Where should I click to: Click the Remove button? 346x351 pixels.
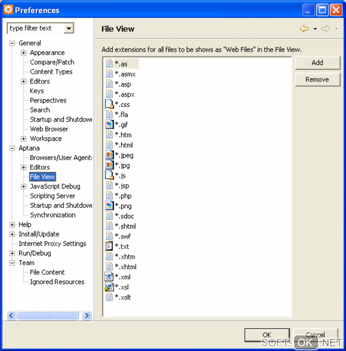[318, 79]
